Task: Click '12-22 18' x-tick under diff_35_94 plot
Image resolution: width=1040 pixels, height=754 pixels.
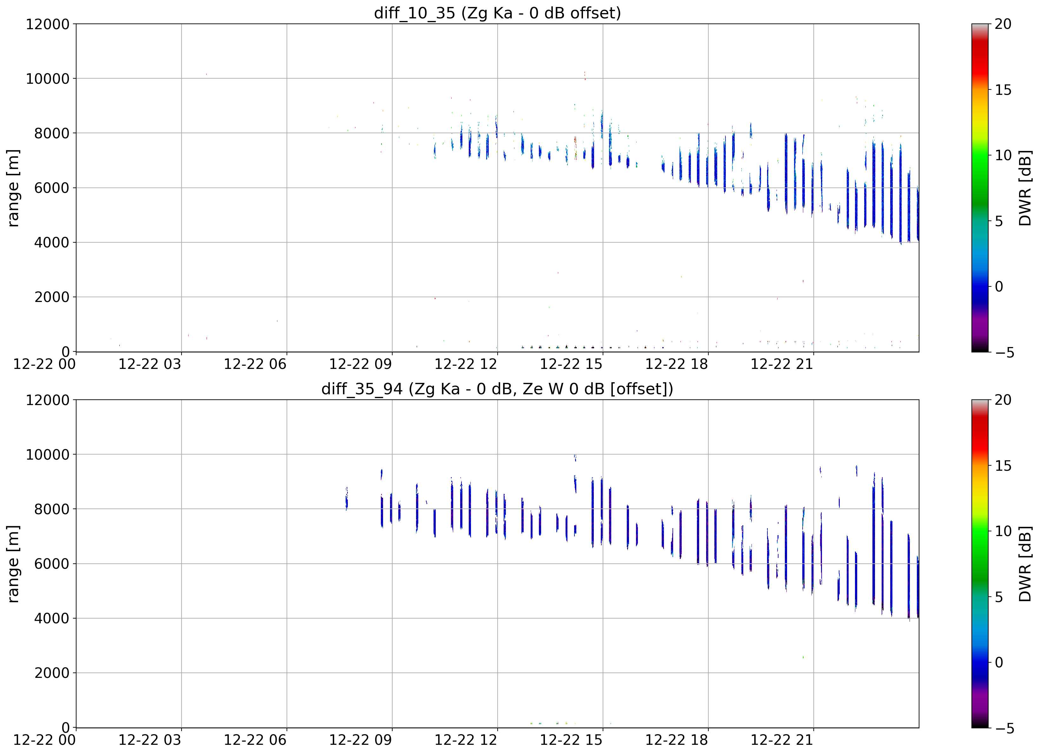Action: [677, 740]
